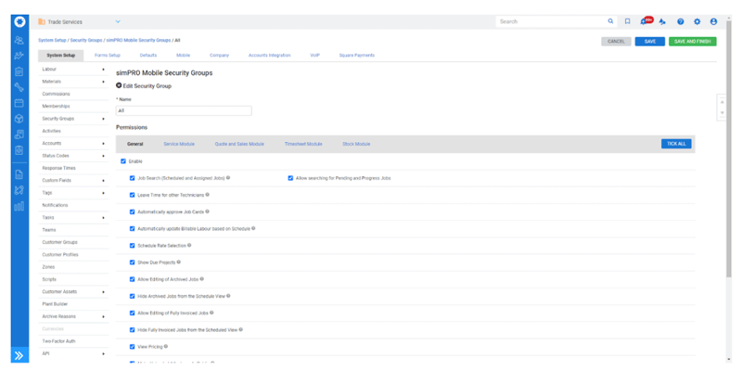Open the Service Module permissions tab

coord(179,144)
